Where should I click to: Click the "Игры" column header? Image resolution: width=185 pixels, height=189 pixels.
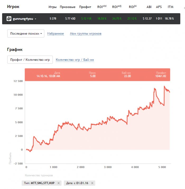click(53, 7)
